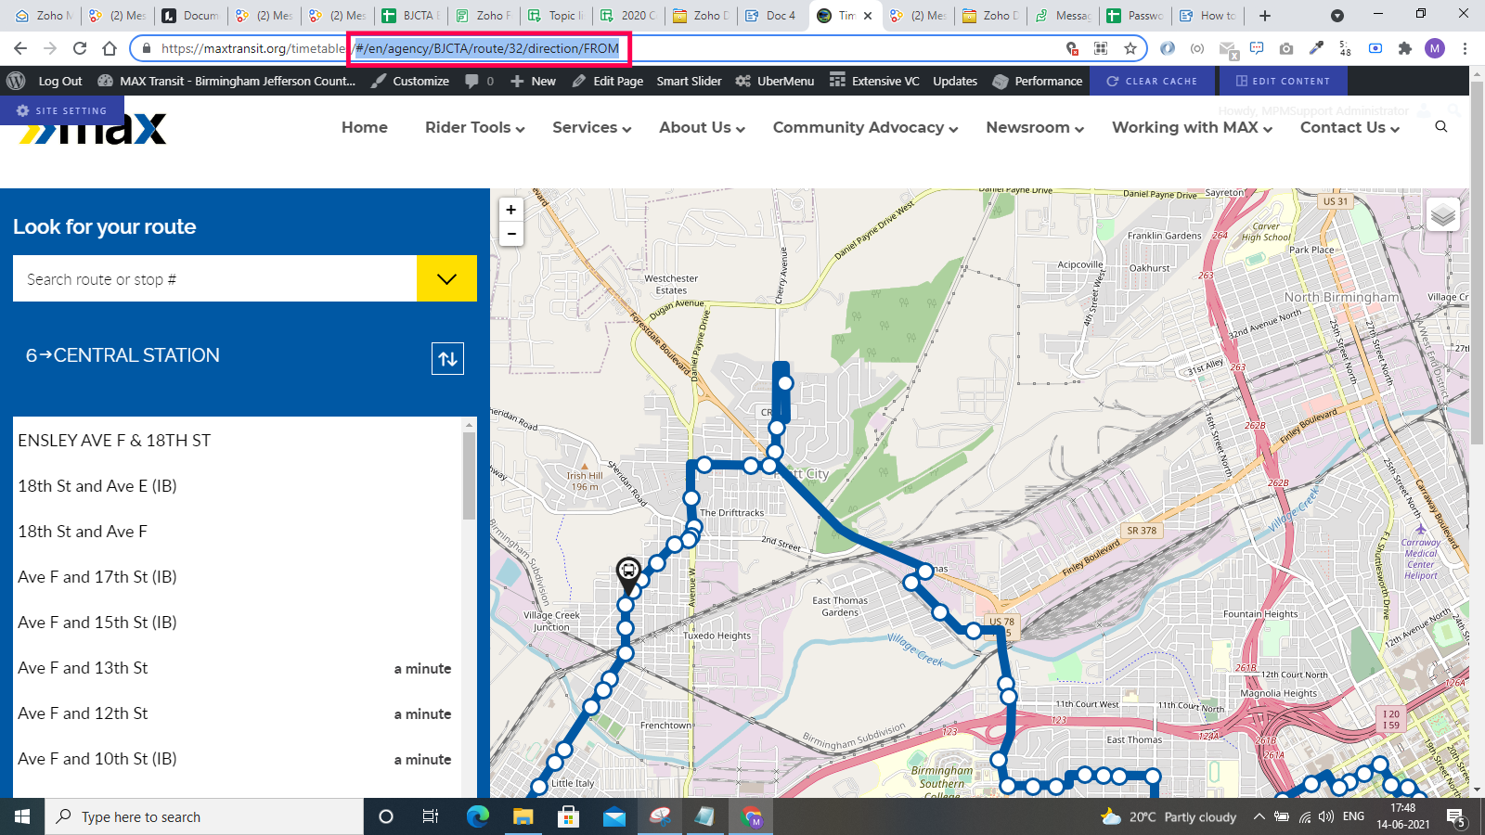Open Microsoft Edge from taskbar
Image resolution: width=1485 pixels, height=835 pixels.
pyautogui.click(x=478, y=816)
